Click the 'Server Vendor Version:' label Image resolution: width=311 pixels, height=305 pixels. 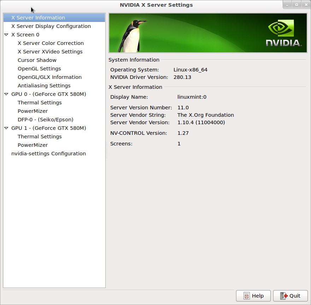[140, 122]
